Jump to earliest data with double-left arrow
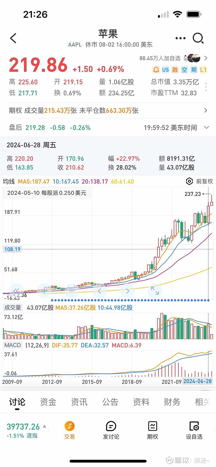Image resolution: width=216 pixels, height=467 pixels. [x=16, y=291]
